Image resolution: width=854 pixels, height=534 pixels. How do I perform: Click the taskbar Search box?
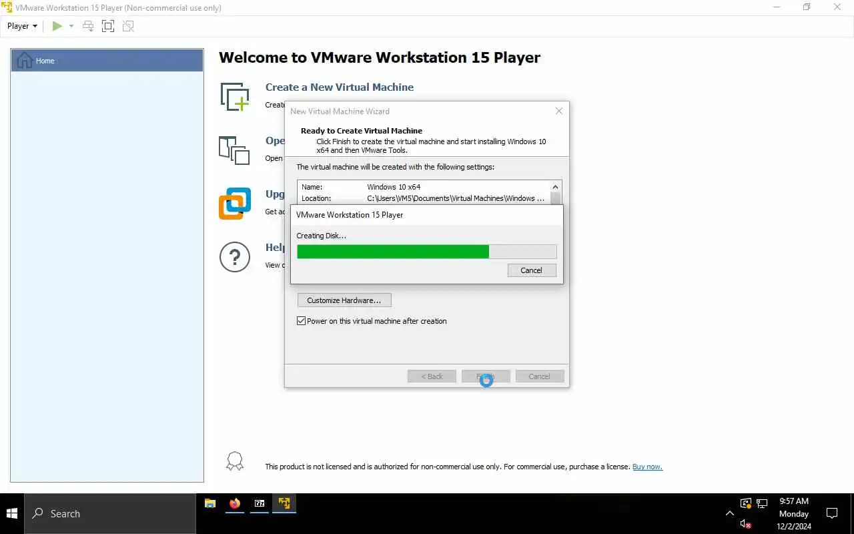[110, 513]
